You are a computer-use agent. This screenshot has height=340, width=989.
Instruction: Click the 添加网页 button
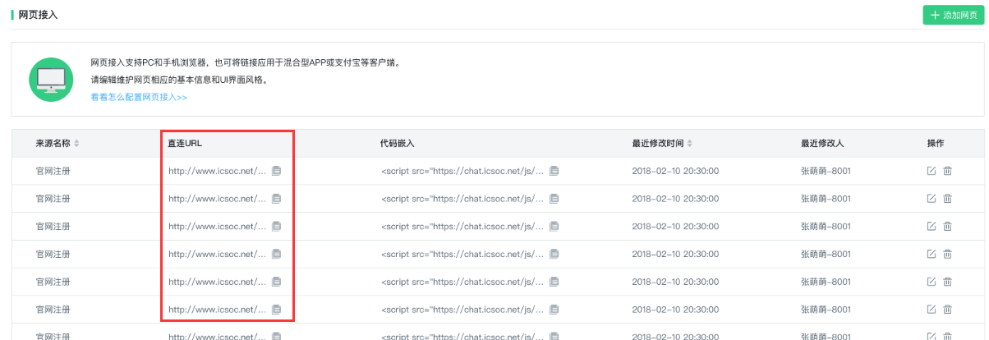click(x=953, y=15)
